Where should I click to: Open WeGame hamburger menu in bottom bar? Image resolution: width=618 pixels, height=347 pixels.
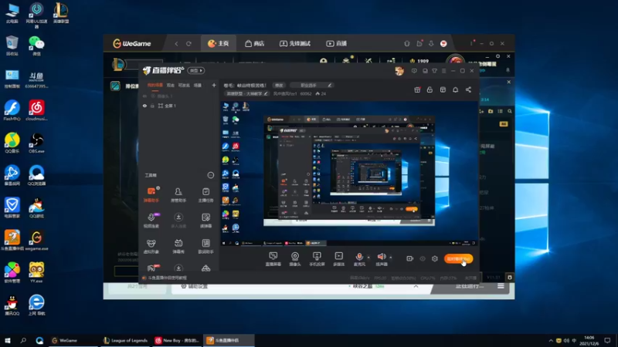501,286
